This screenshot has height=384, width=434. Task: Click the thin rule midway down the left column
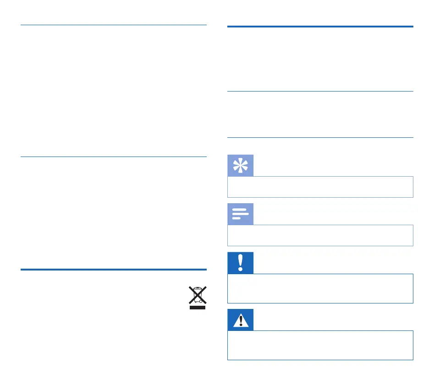(x=114, y=157)
